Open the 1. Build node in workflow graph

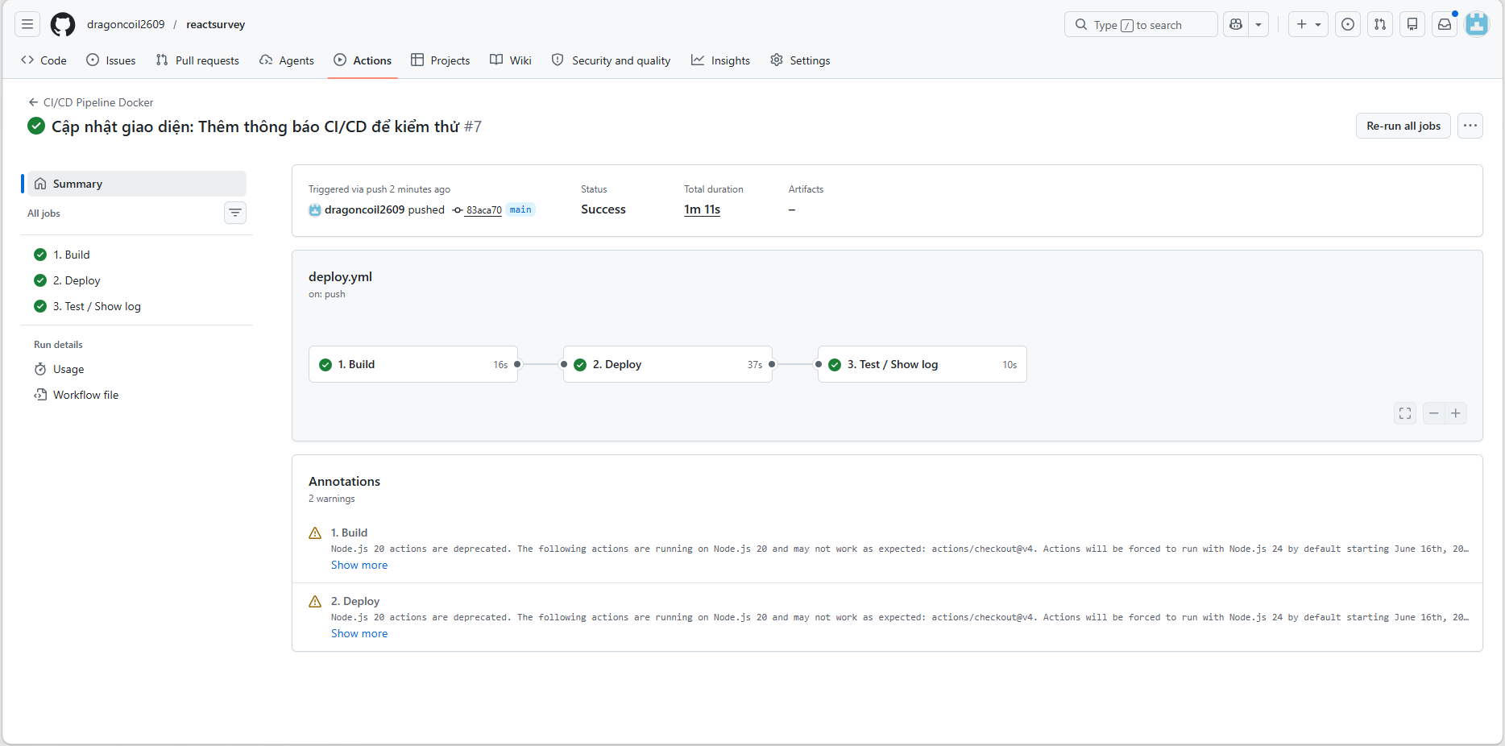click(x=413, y=364)
